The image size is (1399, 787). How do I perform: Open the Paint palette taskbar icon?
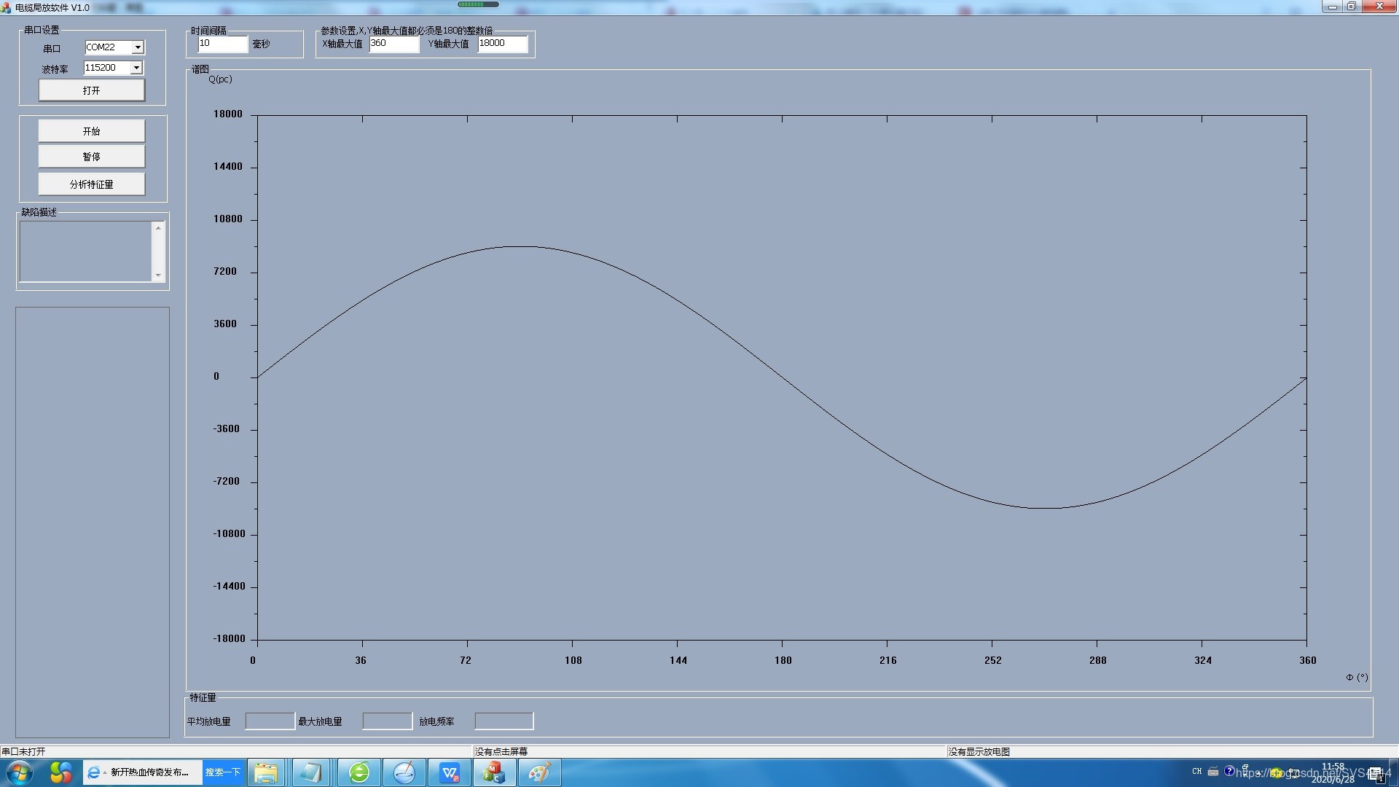[x=539, y=772]
